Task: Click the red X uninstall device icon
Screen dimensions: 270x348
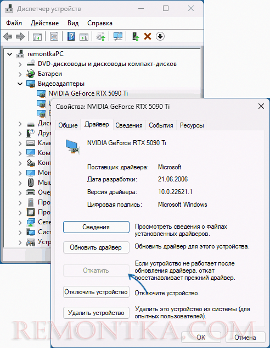Action: (x=148, y=36)
